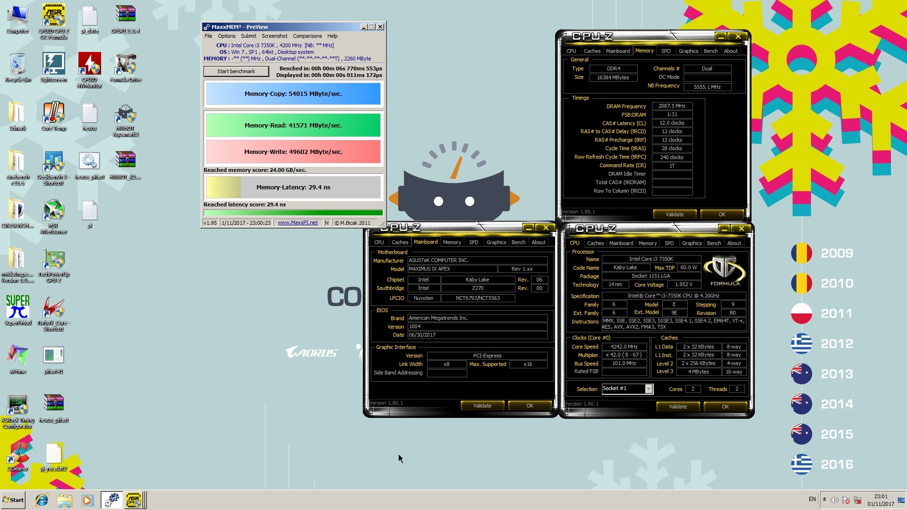Click Start benchmark in MaxxMEM
This screenshot has height=510, width=907.
pyautogui.click(x=236, y=71)
